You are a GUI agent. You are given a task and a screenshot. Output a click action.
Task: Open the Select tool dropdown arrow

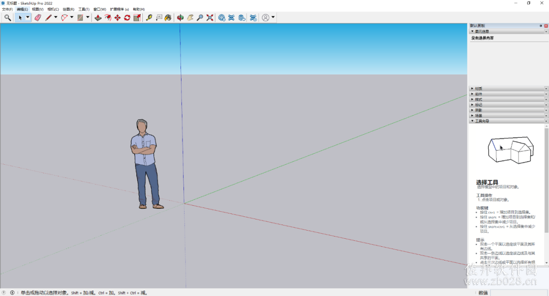[x=27, y=17]
